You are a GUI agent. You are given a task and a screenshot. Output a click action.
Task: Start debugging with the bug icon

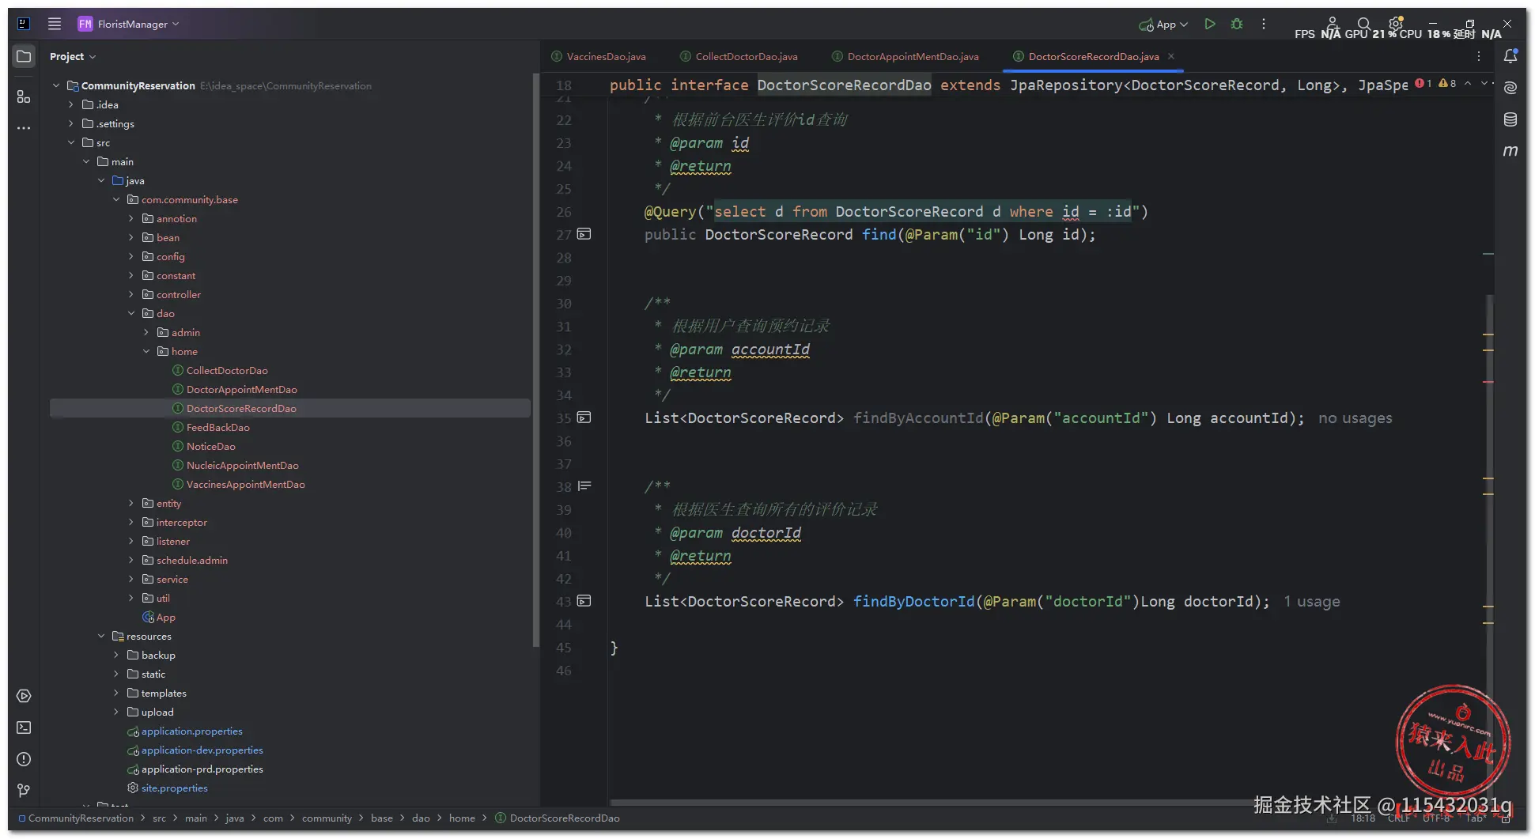tap(1237, 24)
